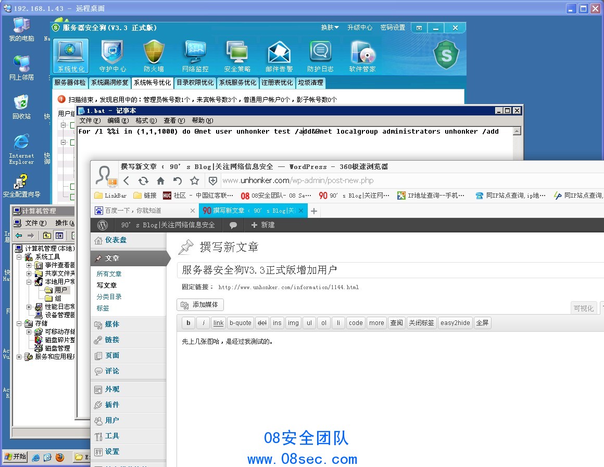
Task: Open the 防护日志 icon
Action: tap(320, 56)
